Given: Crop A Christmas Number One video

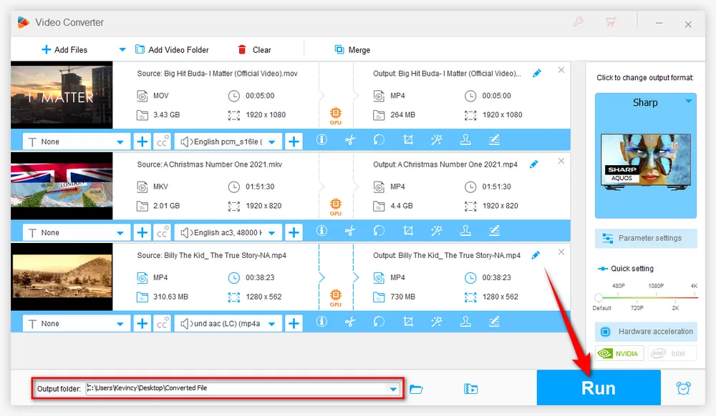Looking at the screenshot, I should coord(408,231).
